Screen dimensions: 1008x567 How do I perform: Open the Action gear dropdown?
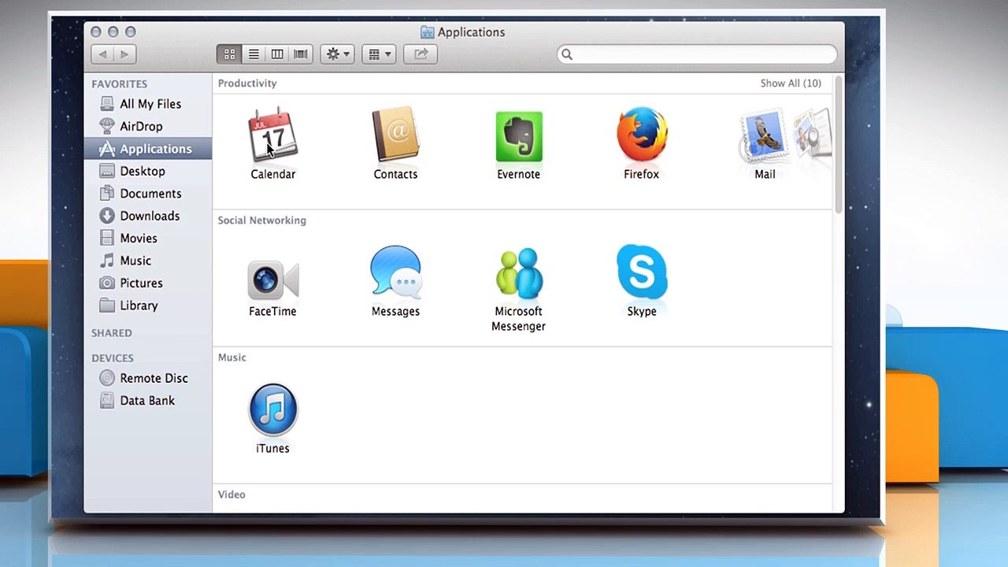click(337, 54)
